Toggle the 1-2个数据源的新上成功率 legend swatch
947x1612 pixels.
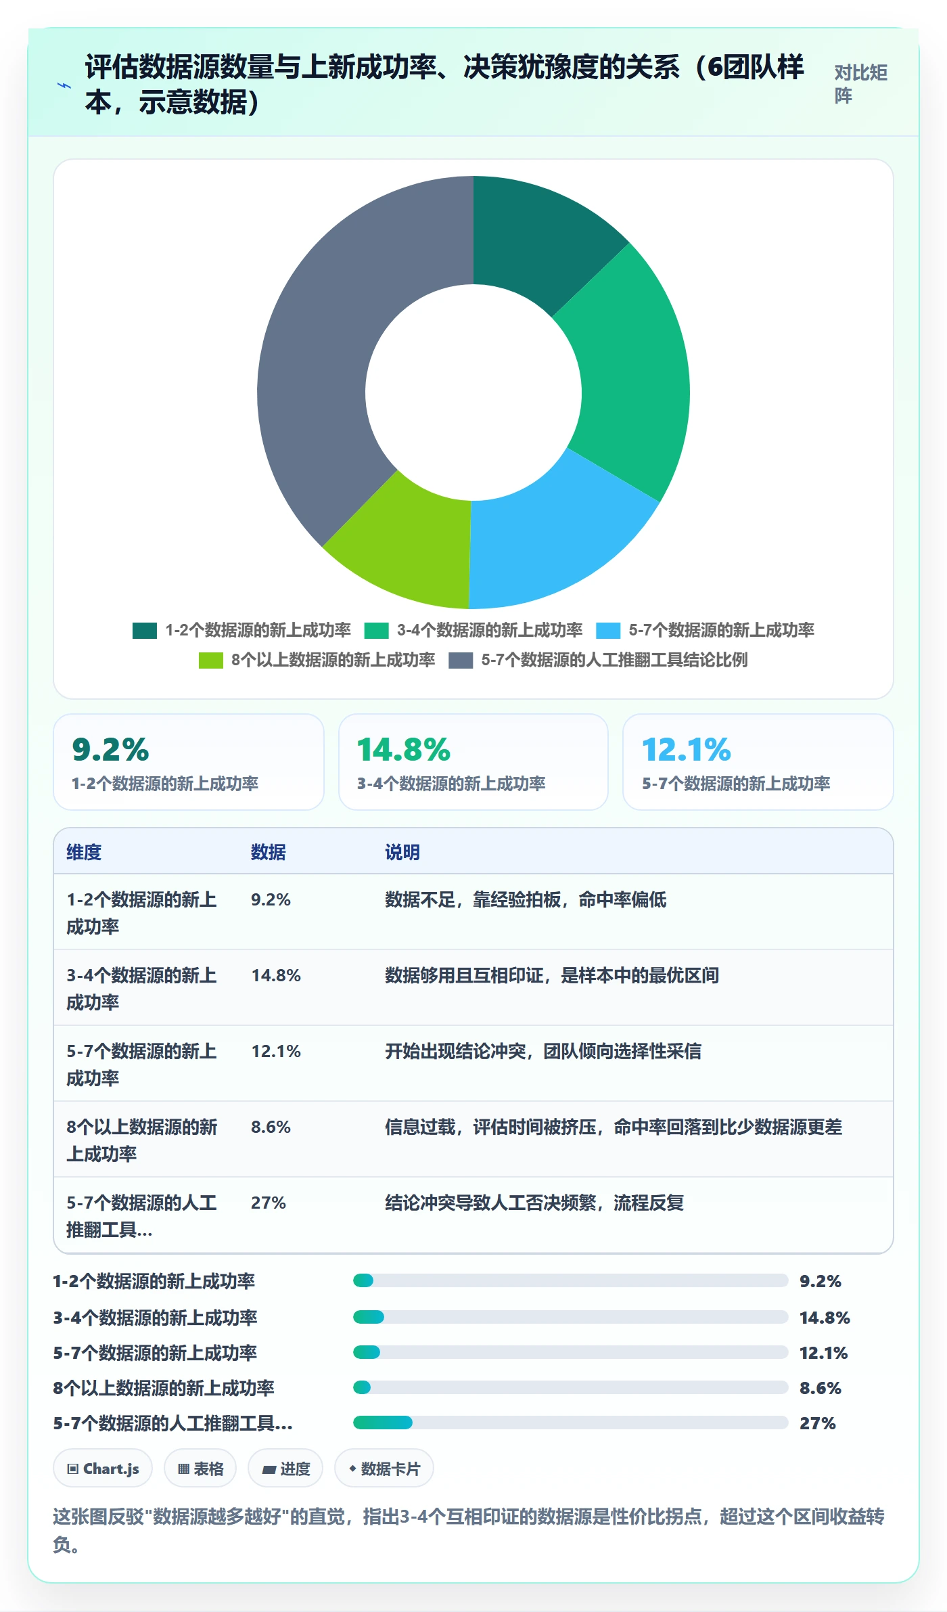point(145,631)
